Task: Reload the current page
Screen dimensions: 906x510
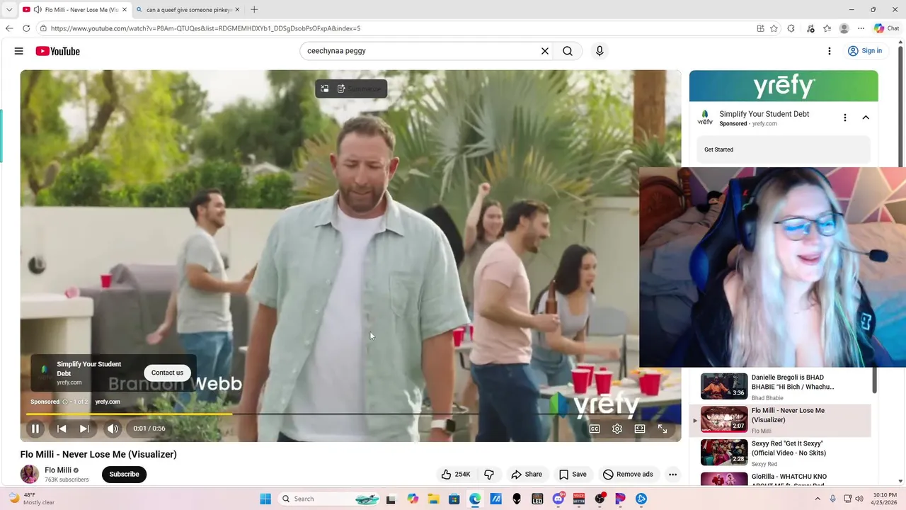Action: pos(26,28)
